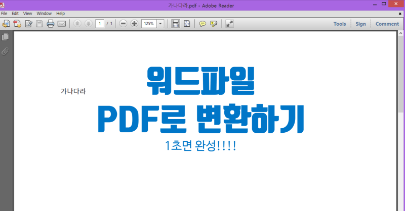This screenshot has height=211, width=405.
Task: Open the Sign pane
Action: click(360, 24)
